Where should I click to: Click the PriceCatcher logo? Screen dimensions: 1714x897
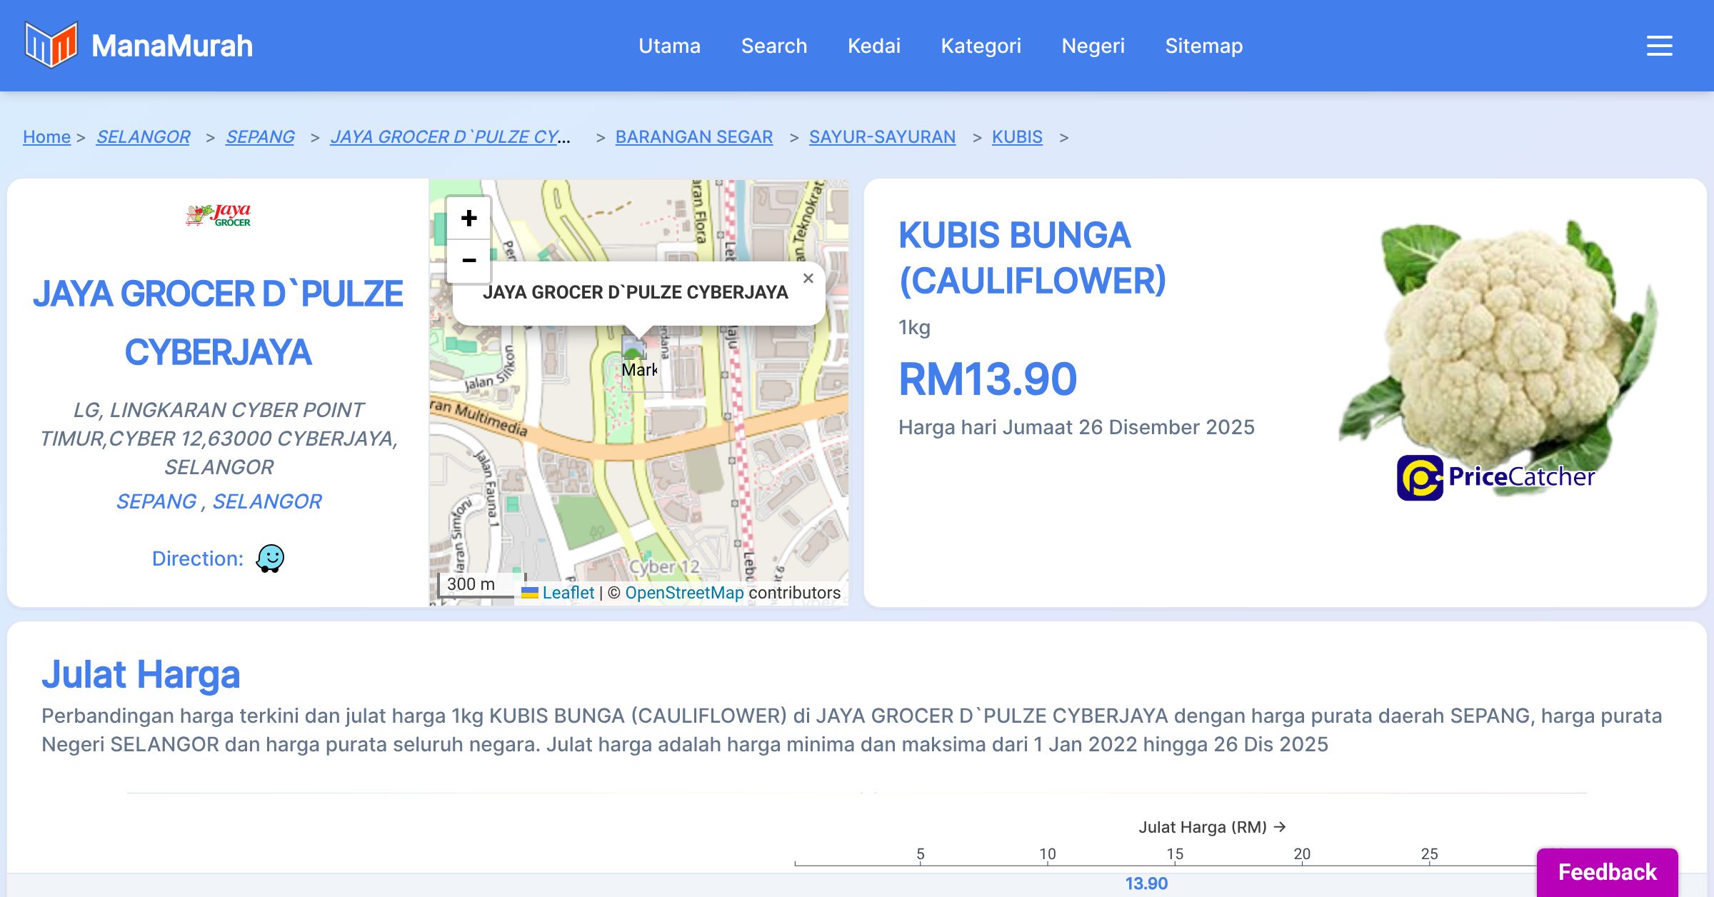click(x=1495, y=477)
